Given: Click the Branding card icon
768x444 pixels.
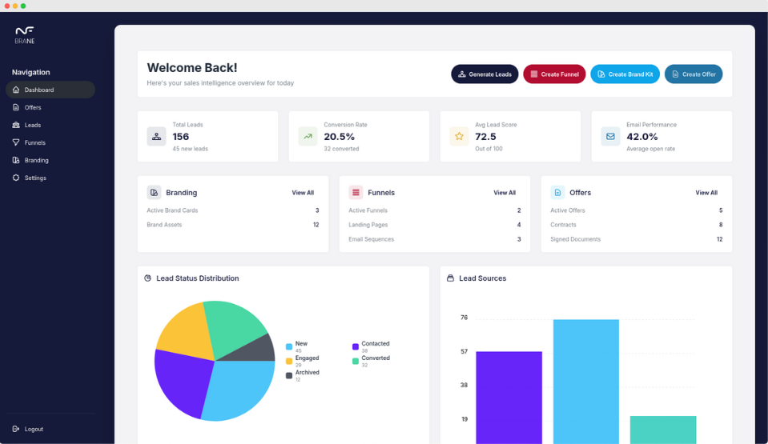Looking at the screenshot, I should click(x=154, y=192).
